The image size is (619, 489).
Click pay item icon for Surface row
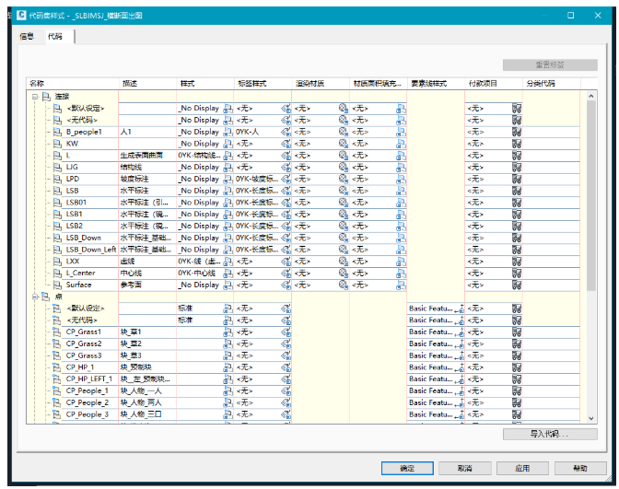point(516,285)
